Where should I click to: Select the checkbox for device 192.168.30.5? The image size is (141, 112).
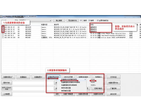[x=3, y=35]
